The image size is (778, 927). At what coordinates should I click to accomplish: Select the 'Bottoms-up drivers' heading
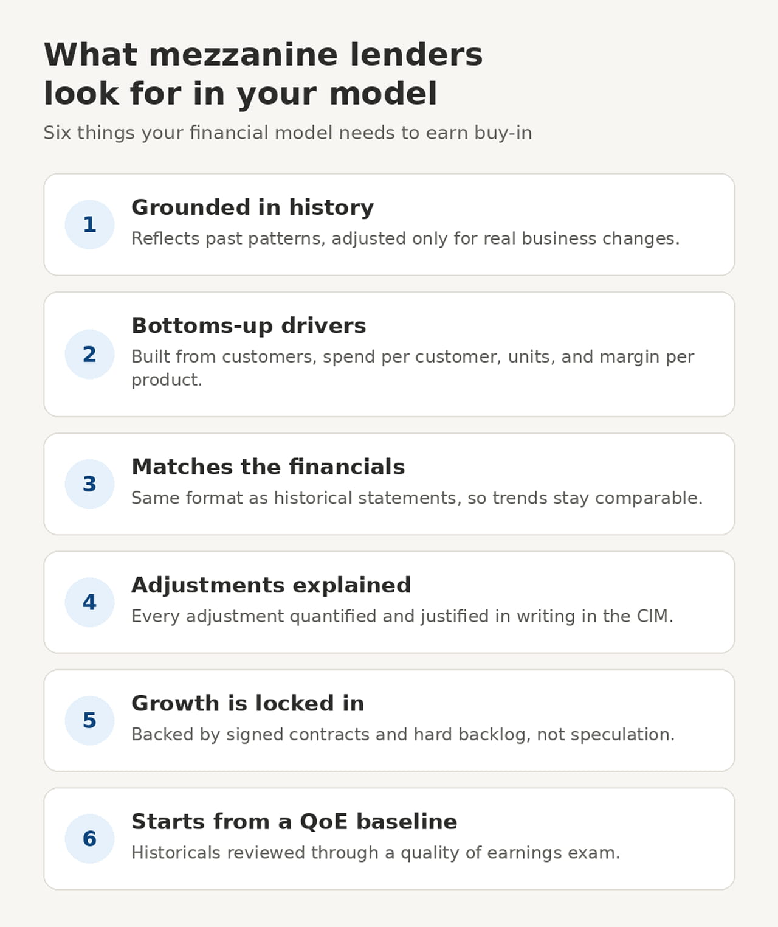pyautogui.click(x=249, y=326)
